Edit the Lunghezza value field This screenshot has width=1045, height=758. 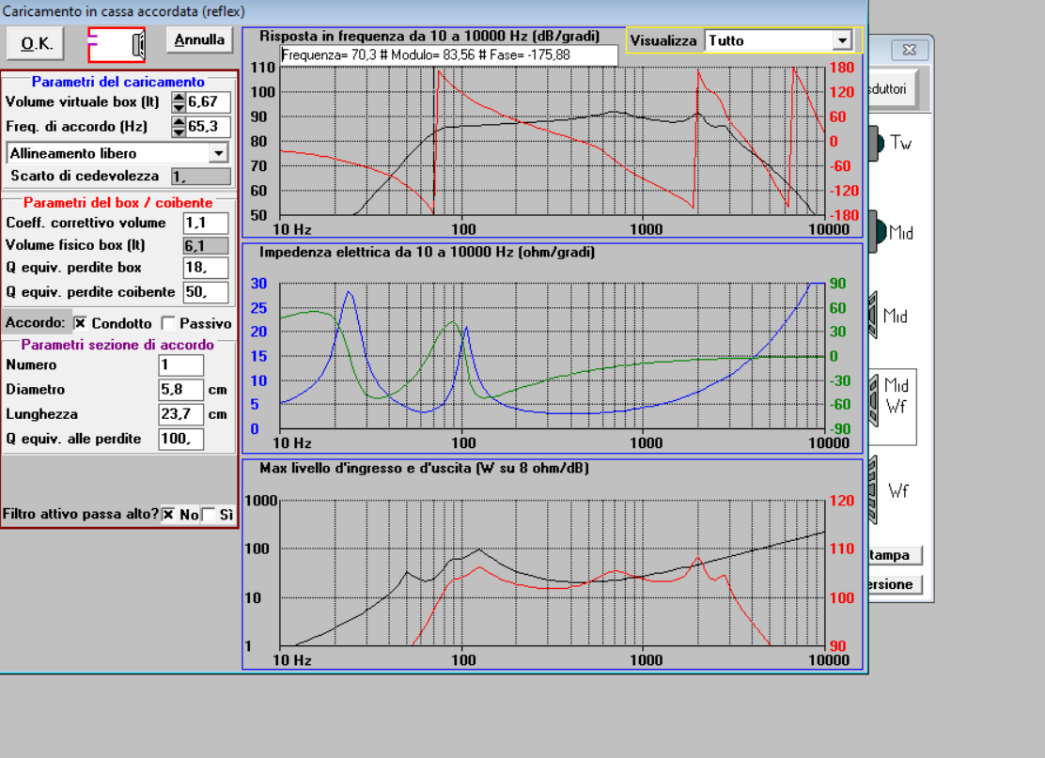180,414
